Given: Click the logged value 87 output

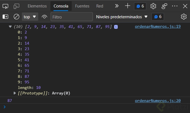Looking at the screenshot, I should click(10, 101).
